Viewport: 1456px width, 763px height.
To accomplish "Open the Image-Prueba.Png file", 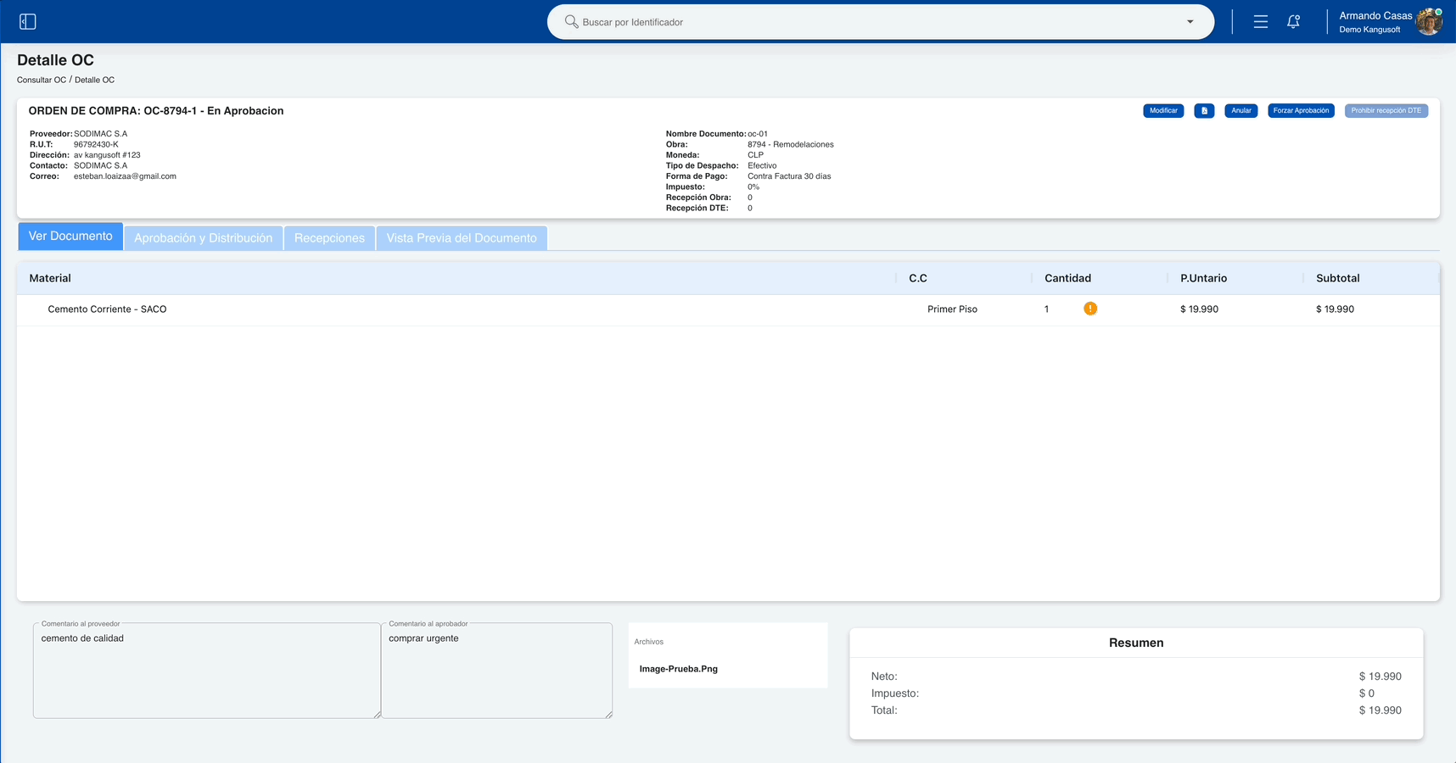I will click(x=678, y=669).
